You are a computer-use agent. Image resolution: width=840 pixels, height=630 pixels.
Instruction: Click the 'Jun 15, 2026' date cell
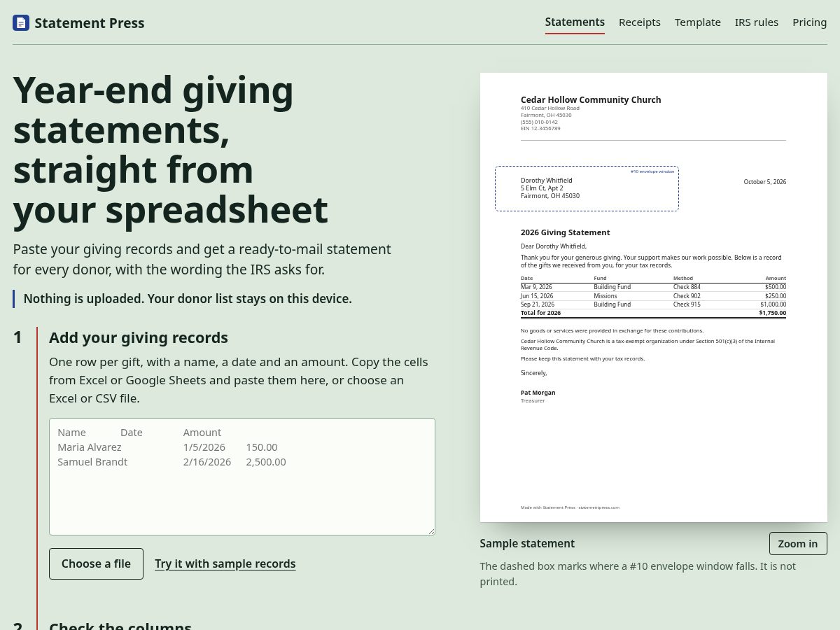pyautogui.click(x=537, y=296)
